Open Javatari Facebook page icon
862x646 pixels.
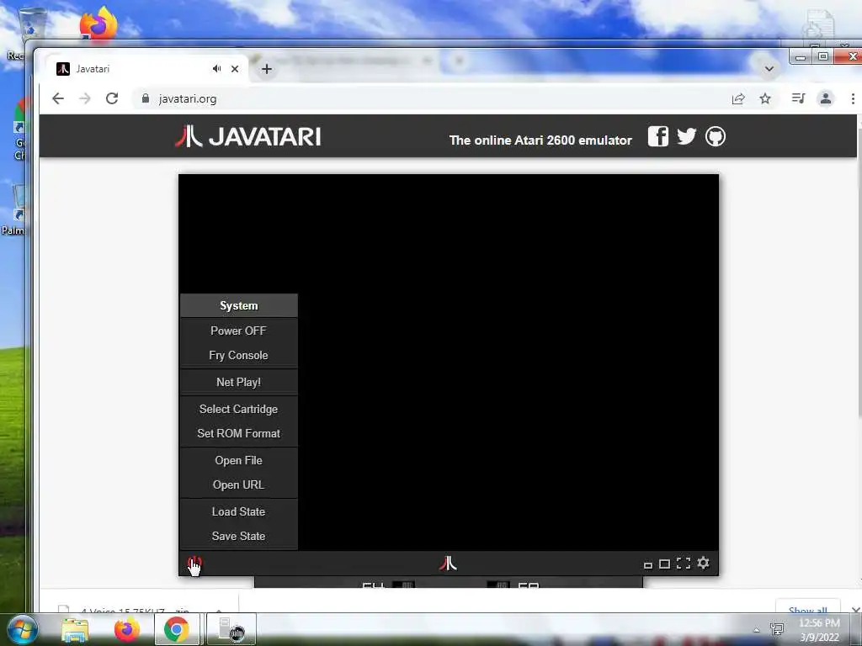pyautogui.click(x=658, y=136)
